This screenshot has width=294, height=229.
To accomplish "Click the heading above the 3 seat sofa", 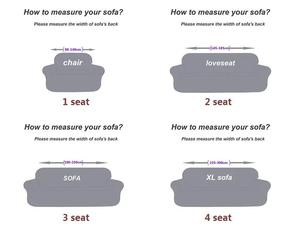I will [x=73, y=127].
